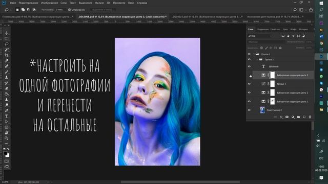
Task: Switch to the История panel tab
Action: (303, 30)
